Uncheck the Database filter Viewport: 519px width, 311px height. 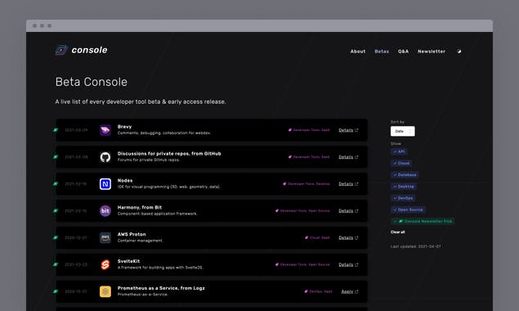(x=405, y=174)
